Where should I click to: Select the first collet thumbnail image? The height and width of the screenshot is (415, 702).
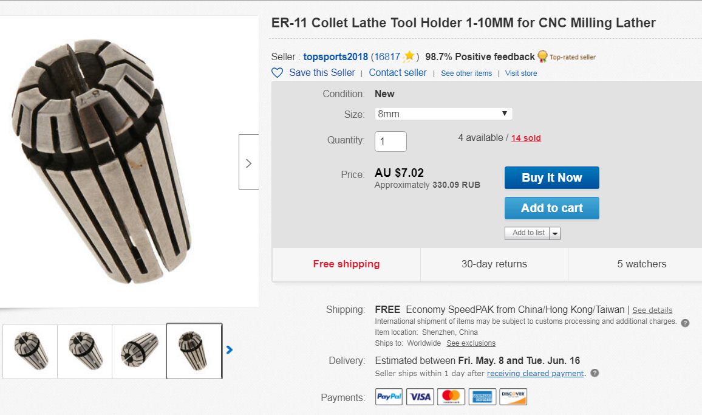tap(30, 351)
